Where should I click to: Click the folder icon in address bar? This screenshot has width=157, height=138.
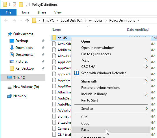tap(34, 20)
